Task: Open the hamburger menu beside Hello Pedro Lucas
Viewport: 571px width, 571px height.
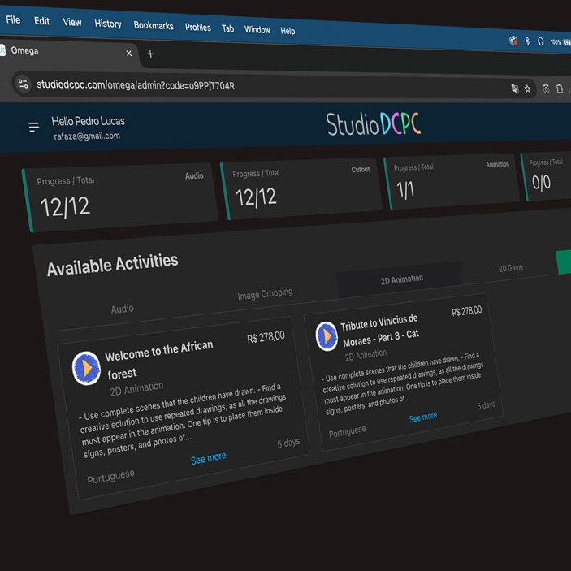Action: click(33, 127)
